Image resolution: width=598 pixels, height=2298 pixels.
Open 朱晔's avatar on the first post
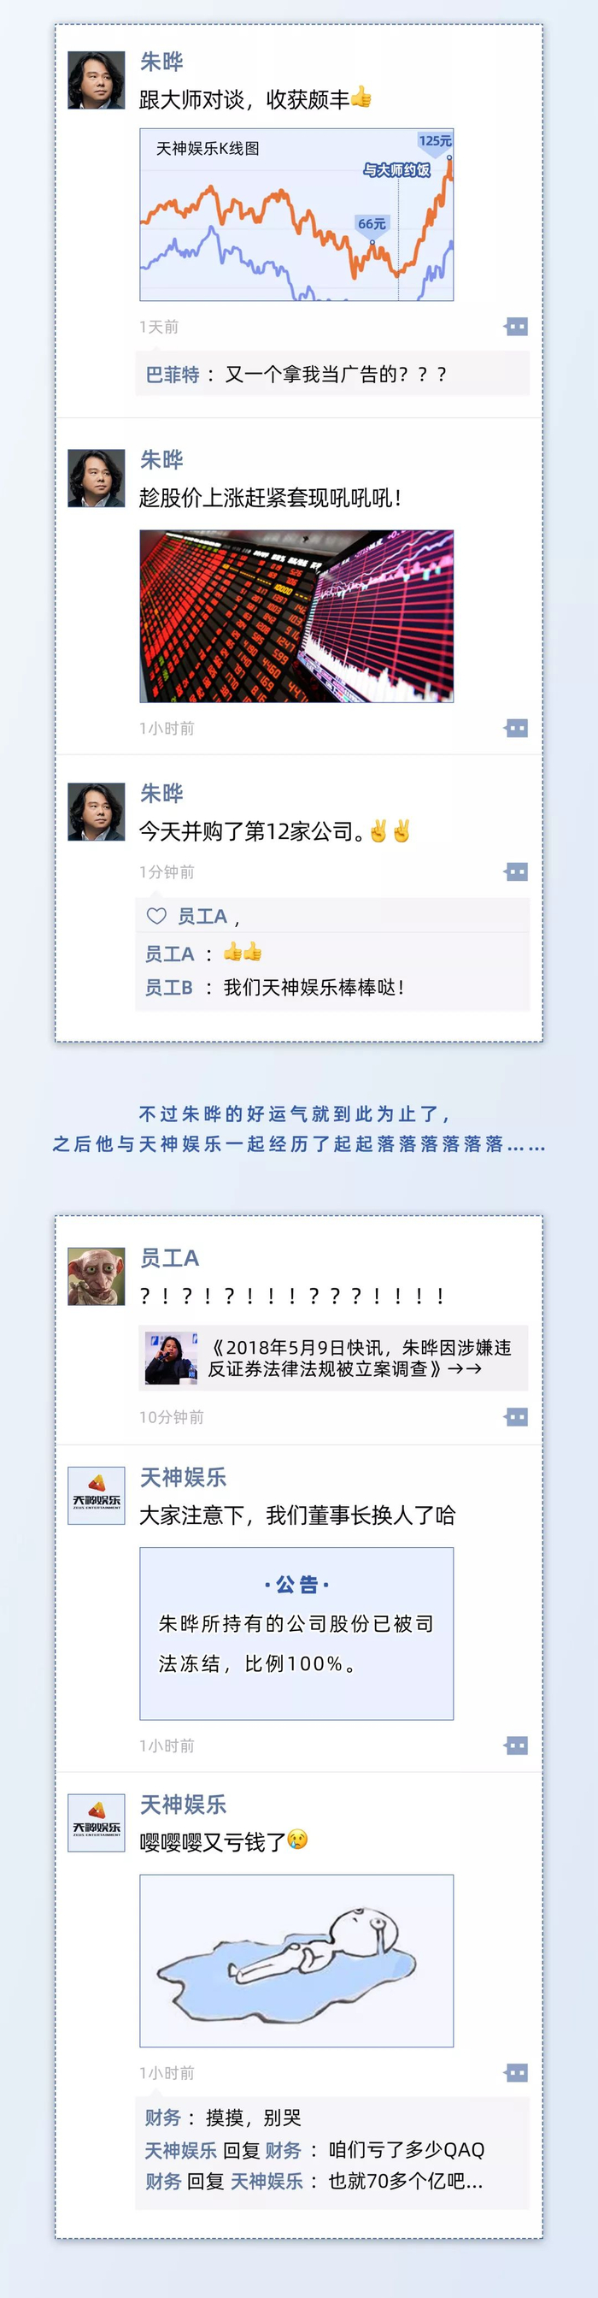tap(97, 80)
